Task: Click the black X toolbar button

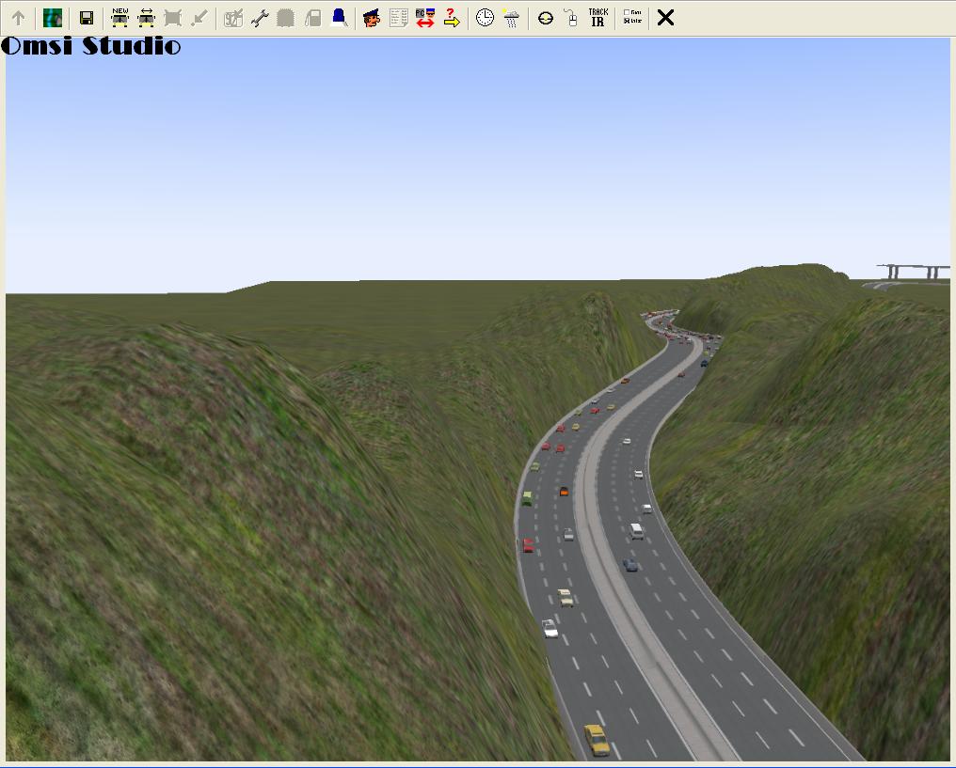Action: (x=665, y=18)
